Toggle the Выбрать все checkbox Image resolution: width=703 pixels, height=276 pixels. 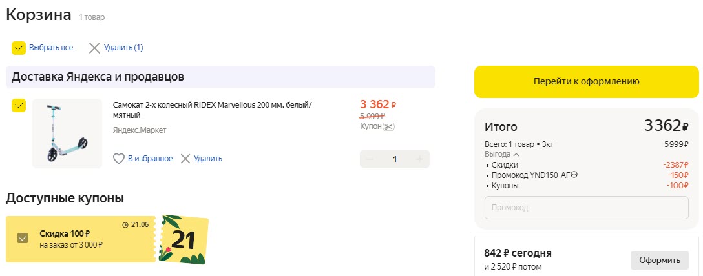pyautogui.click(x=19, y=48)
